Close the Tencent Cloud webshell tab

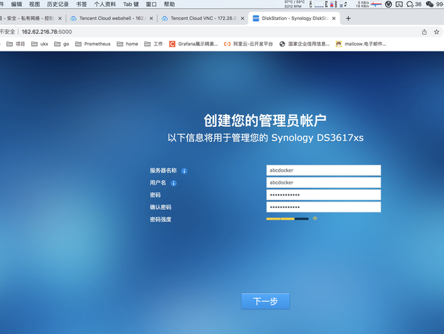151,19
